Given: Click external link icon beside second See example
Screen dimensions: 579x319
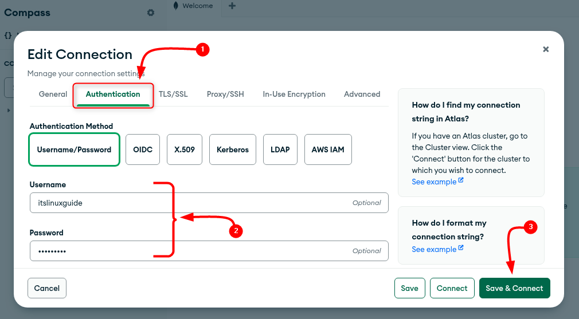Looking at the screenshot, I should point(461,249).
